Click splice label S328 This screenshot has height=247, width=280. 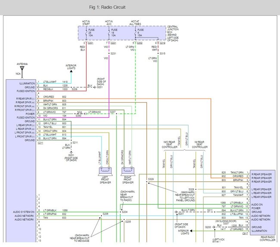191,189
